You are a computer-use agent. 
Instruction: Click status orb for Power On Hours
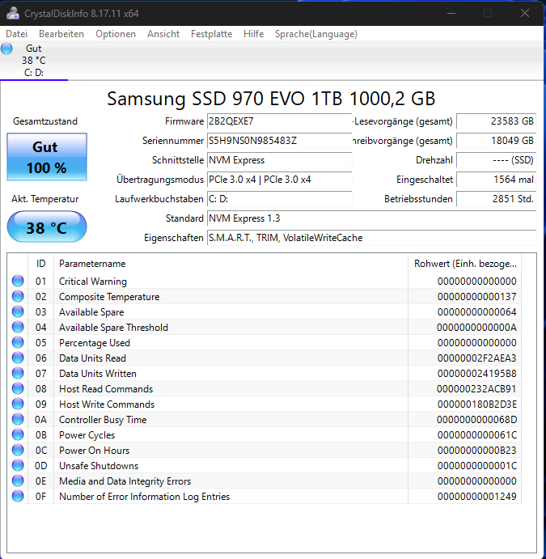[18, 450]
